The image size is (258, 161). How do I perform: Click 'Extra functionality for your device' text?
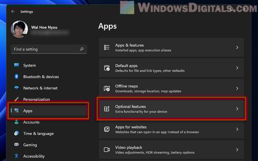141,112
